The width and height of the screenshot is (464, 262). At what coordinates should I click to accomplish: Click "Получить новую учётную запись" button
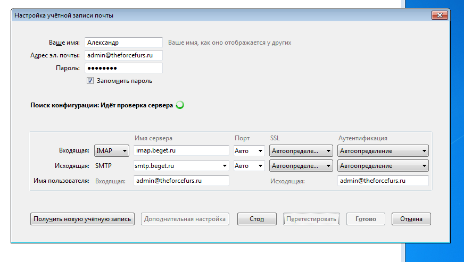coord(82,219)
